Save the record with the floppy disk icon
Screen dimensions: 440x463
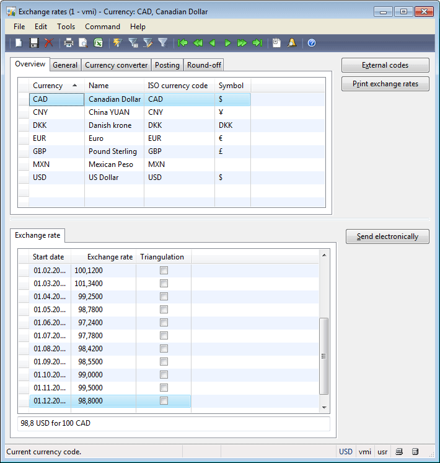[34, 43]
